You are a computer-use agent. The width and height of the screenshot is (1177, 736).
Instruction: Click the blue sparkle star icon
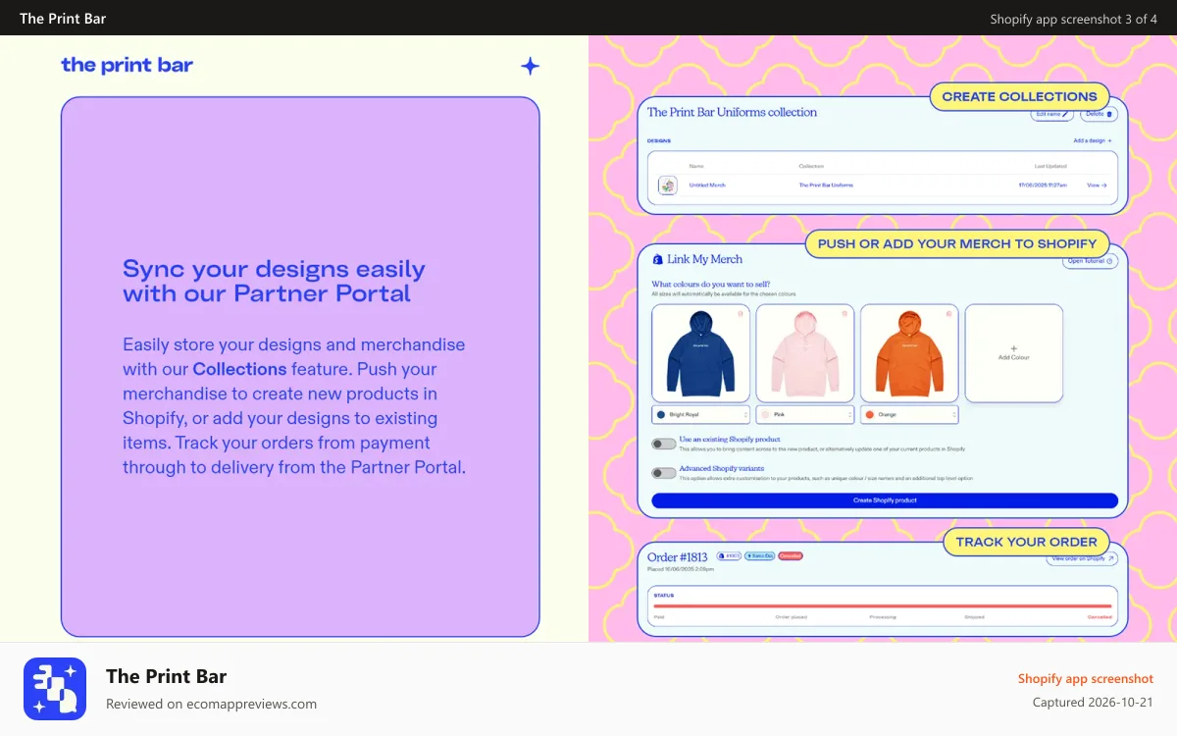[x=530, y=66]
